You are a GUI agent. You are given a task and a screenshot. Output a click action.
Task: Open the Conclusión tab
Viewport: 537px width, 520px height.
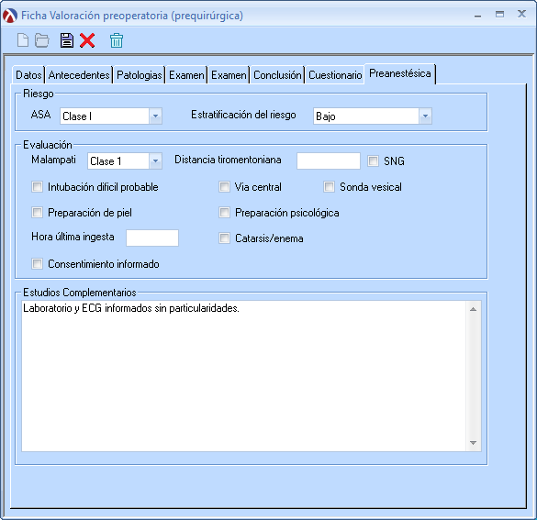coord(277,74)
